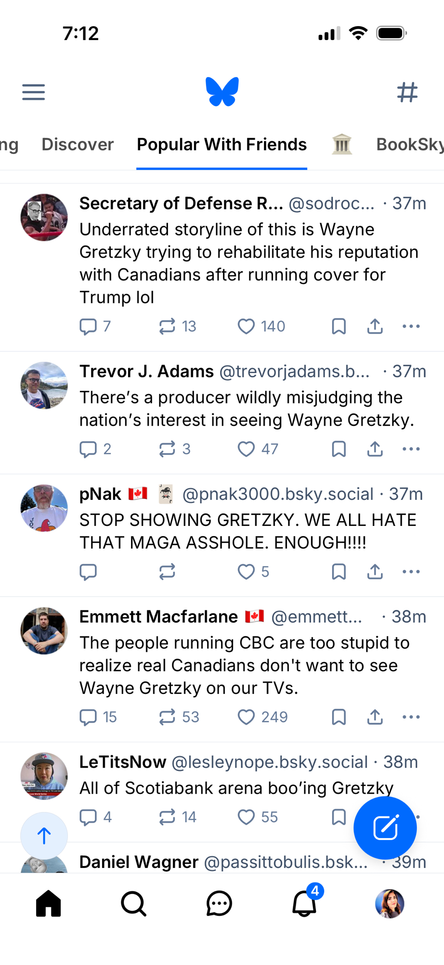This screenshot has height=965, width=444.
Task: Tap Emmett Macfarlane's avatar photo
Action: click(x=44, y=631)
